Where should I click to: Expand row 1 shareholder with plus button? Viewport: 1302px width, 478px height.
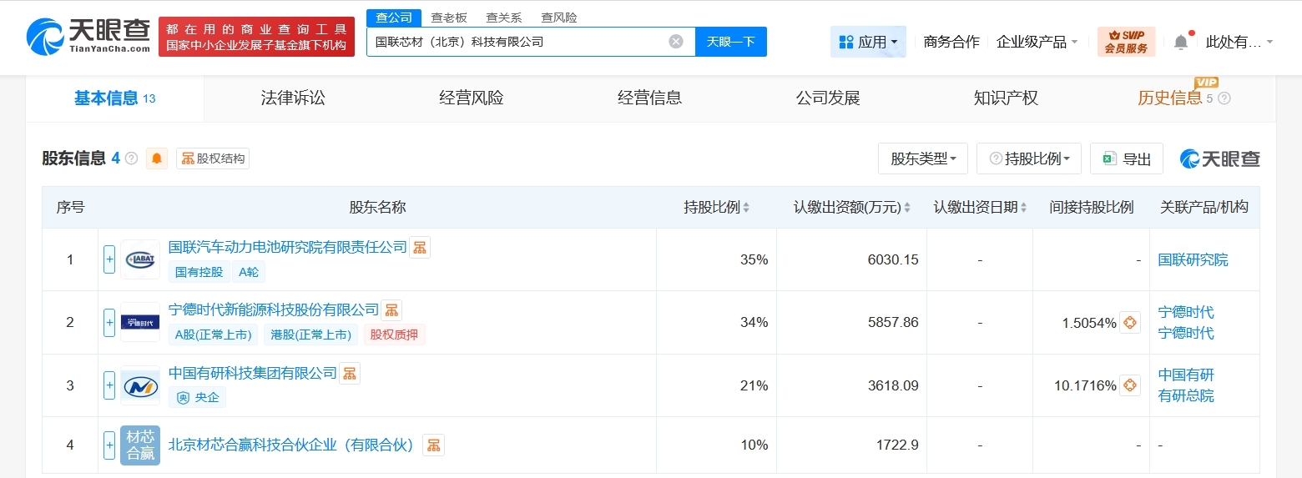109,259
